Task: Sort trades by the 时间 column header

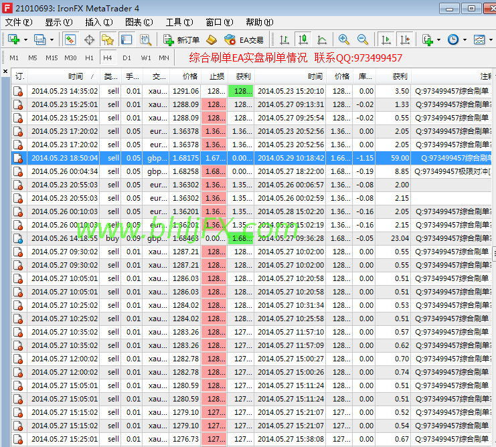Action: click(75, 76)
